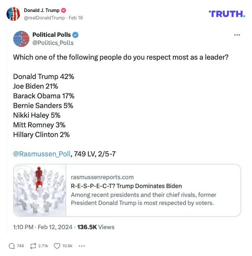This screenshot has height=256, width=252.
Task: Click the 1:10 PM · Feb 12, 2024 timestamp
Action: [42, 227]
